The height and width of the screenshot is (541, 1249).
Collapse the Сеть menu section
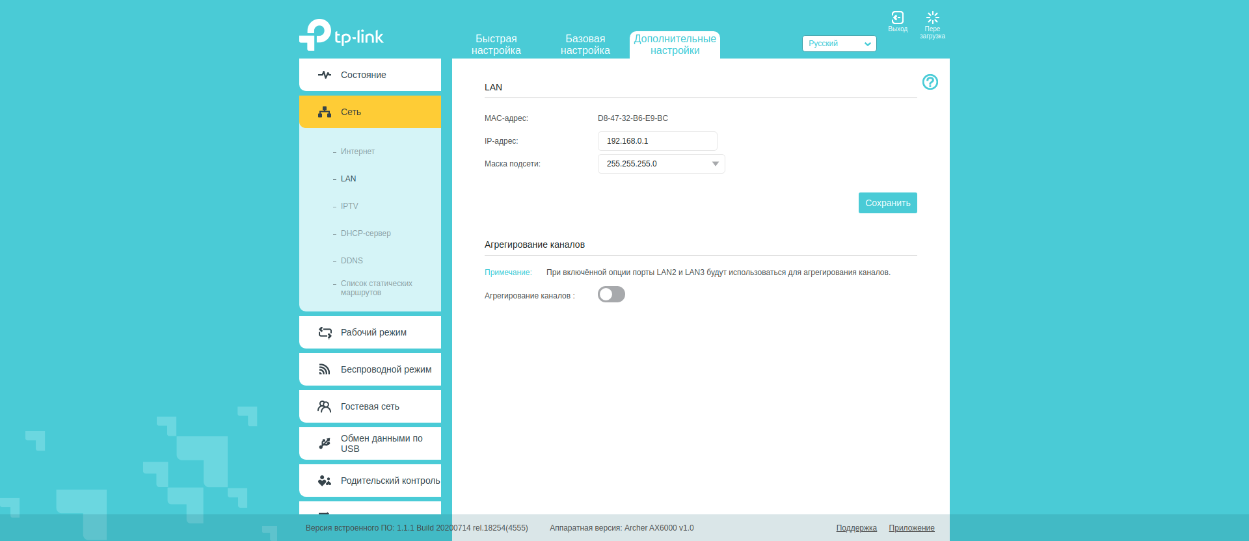pyautogui.click(x=369, y=112)
